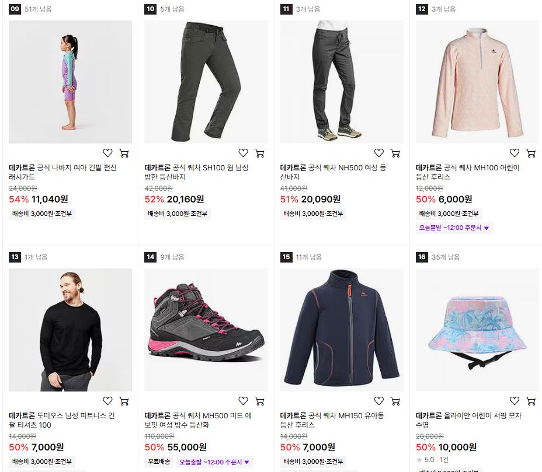Image resolution: width=542 pixels, height=472 pixels.
Task: Add SH100 warm men's pants to cart
Action: pos(259,153)
